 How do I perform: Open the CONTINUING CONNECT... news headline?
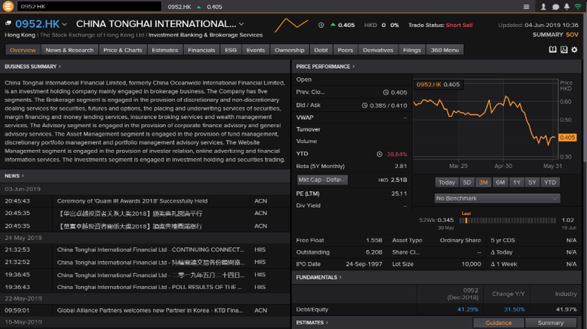coord(150,250)
